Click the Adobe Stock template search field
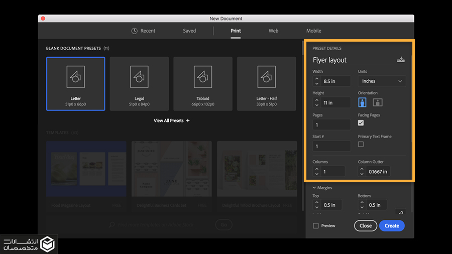This screenshot has width=452, height=254. pos(156,224)
